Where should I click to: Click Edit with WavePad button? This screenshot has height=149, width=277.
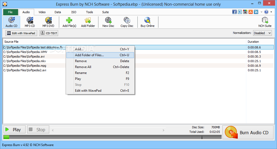[21, 33]
